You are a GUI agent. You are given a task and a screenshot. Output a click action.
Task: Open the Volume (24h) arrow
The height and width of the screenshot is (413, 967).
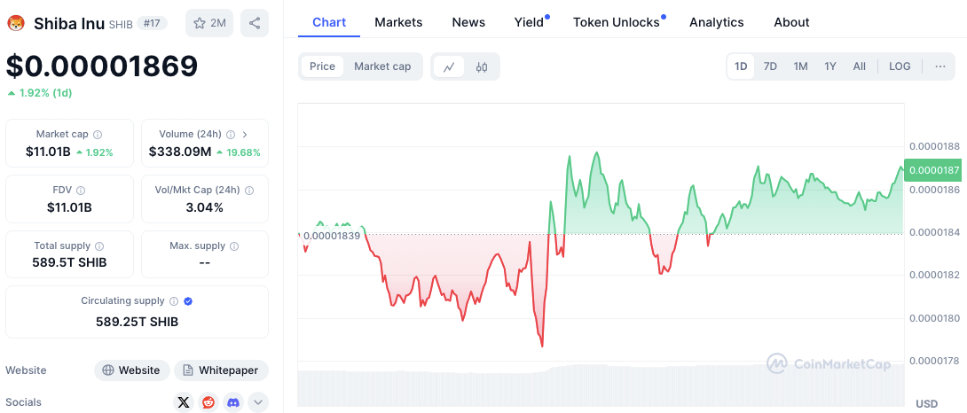coord(245,135)
